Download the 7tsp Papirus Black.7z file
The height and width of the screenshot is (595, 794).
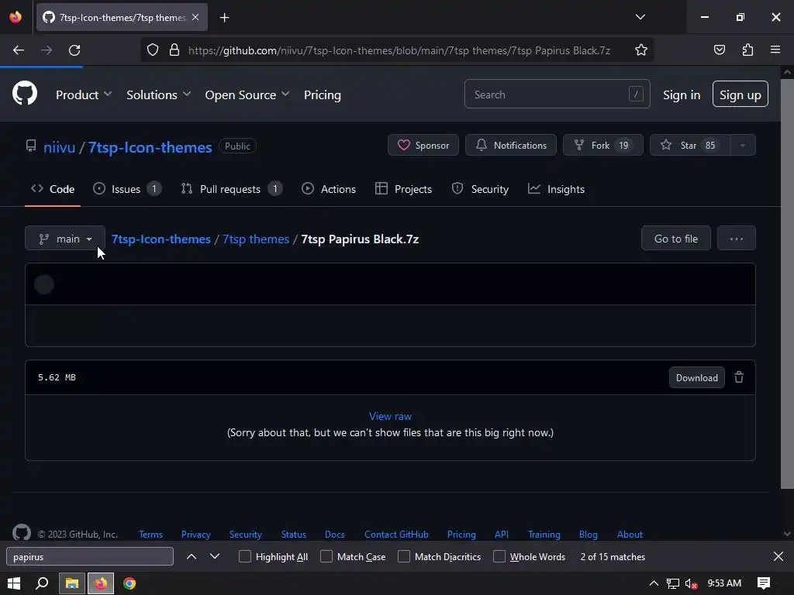pos(697,377)
